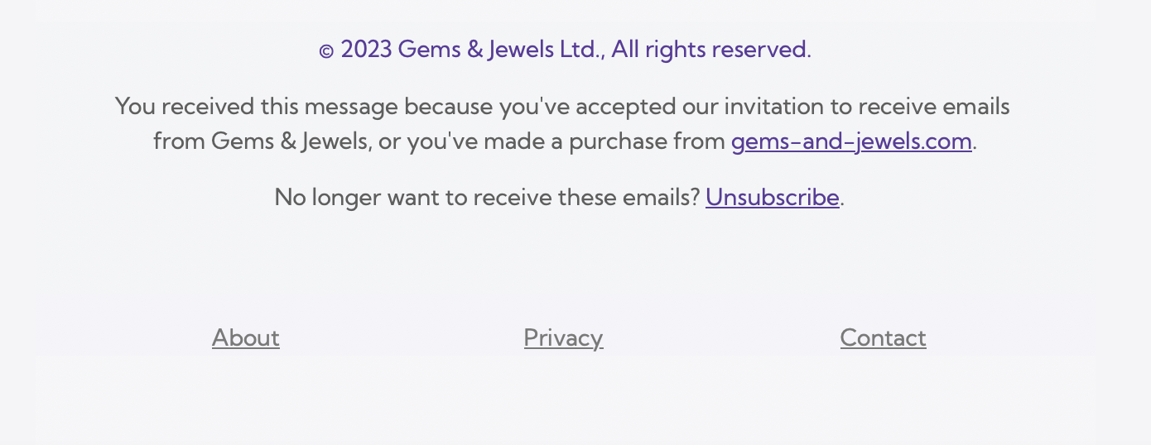Click the Unsubscribe link

click(x=773, y=197)
